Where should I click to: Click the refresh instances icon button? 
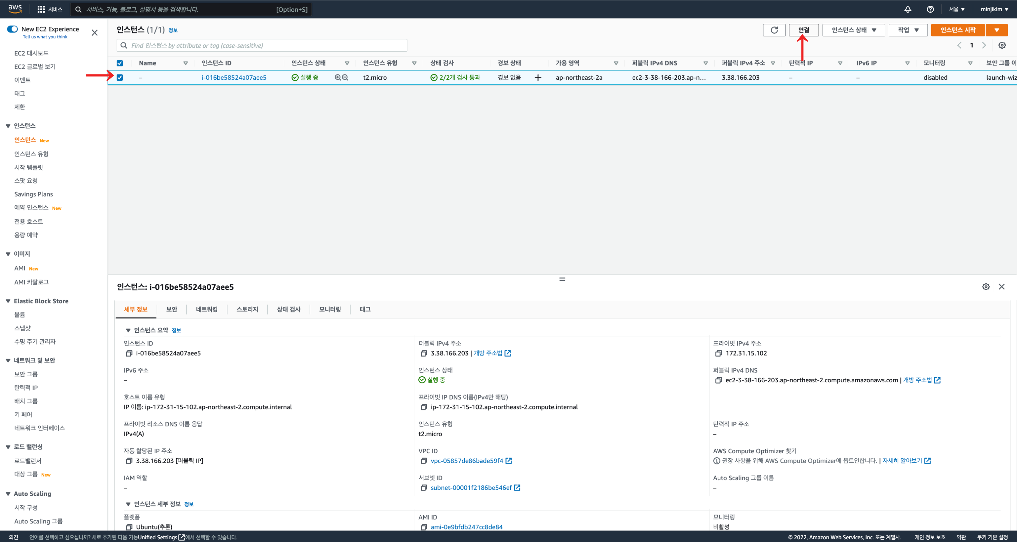(x=774, y=30)
